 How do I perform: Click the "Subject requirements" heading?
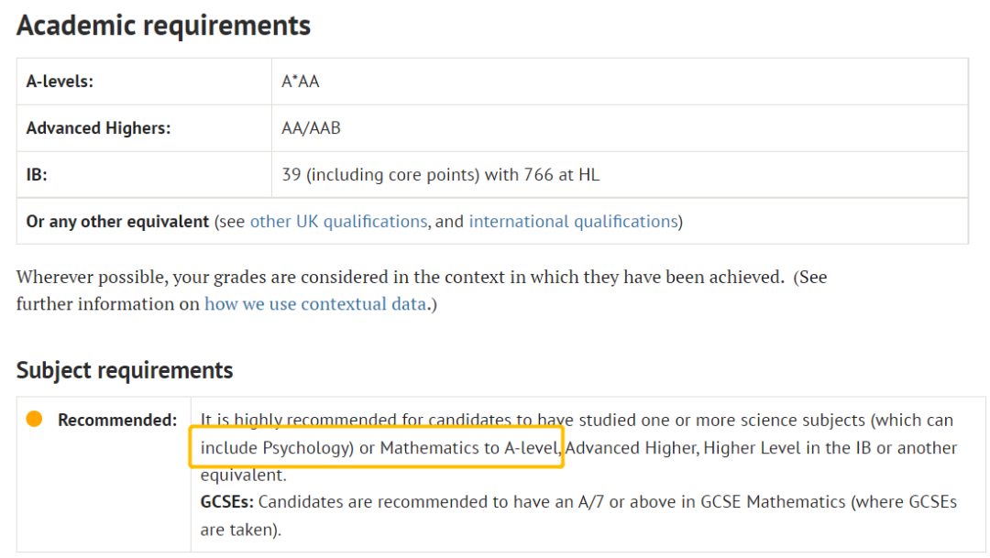[125, 370]
